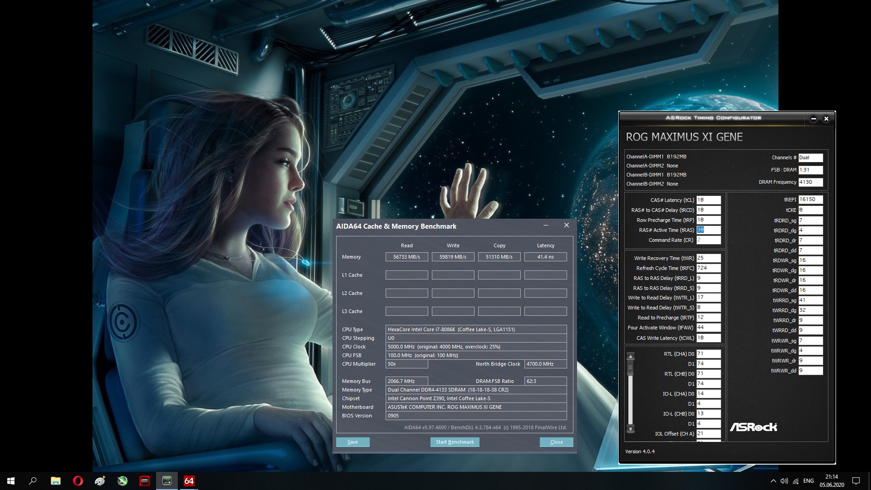Open the notification action center icon
The width and height of the screenshot is (871, 490).
(x=856, y=481)
